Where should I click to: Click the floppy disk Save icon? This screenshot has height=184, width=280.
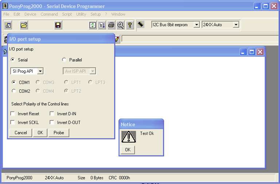(58, 25)
